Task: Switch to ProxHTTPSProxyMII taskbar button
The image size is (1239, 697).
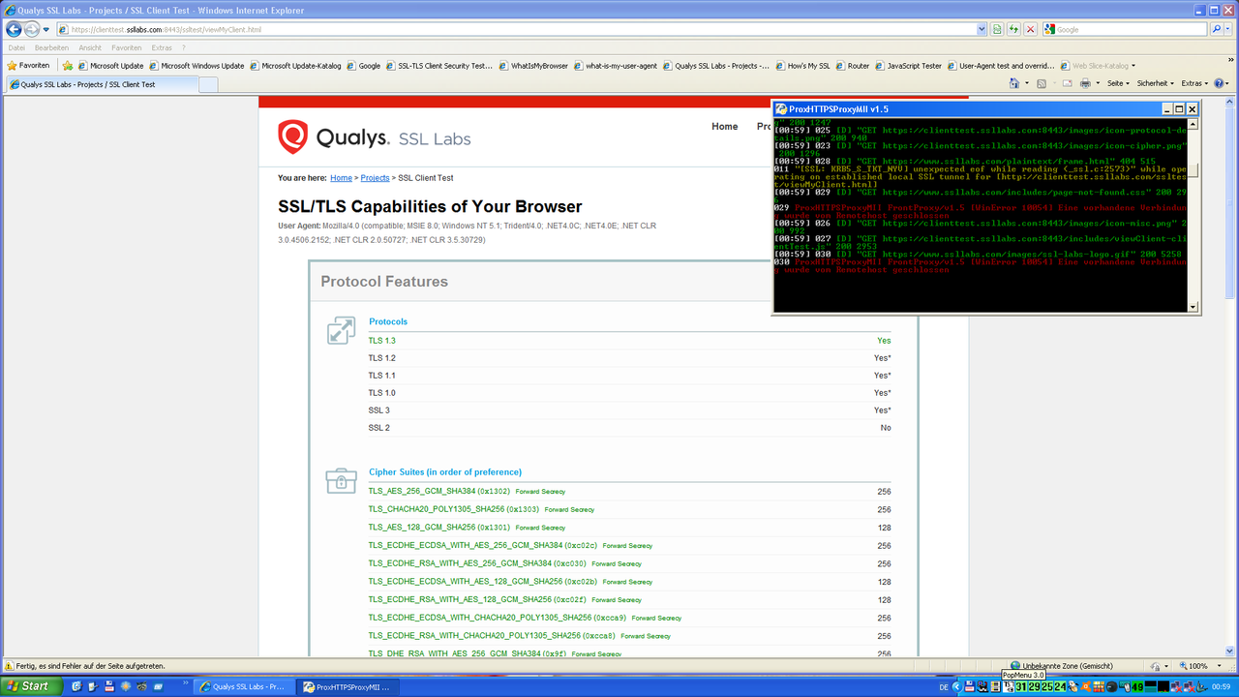Action: pyautogui.click(x=346, y=686)
